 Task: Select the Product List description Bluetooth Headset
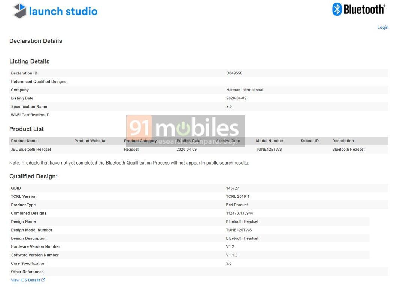pyautogui.click(x=348, y=150)
